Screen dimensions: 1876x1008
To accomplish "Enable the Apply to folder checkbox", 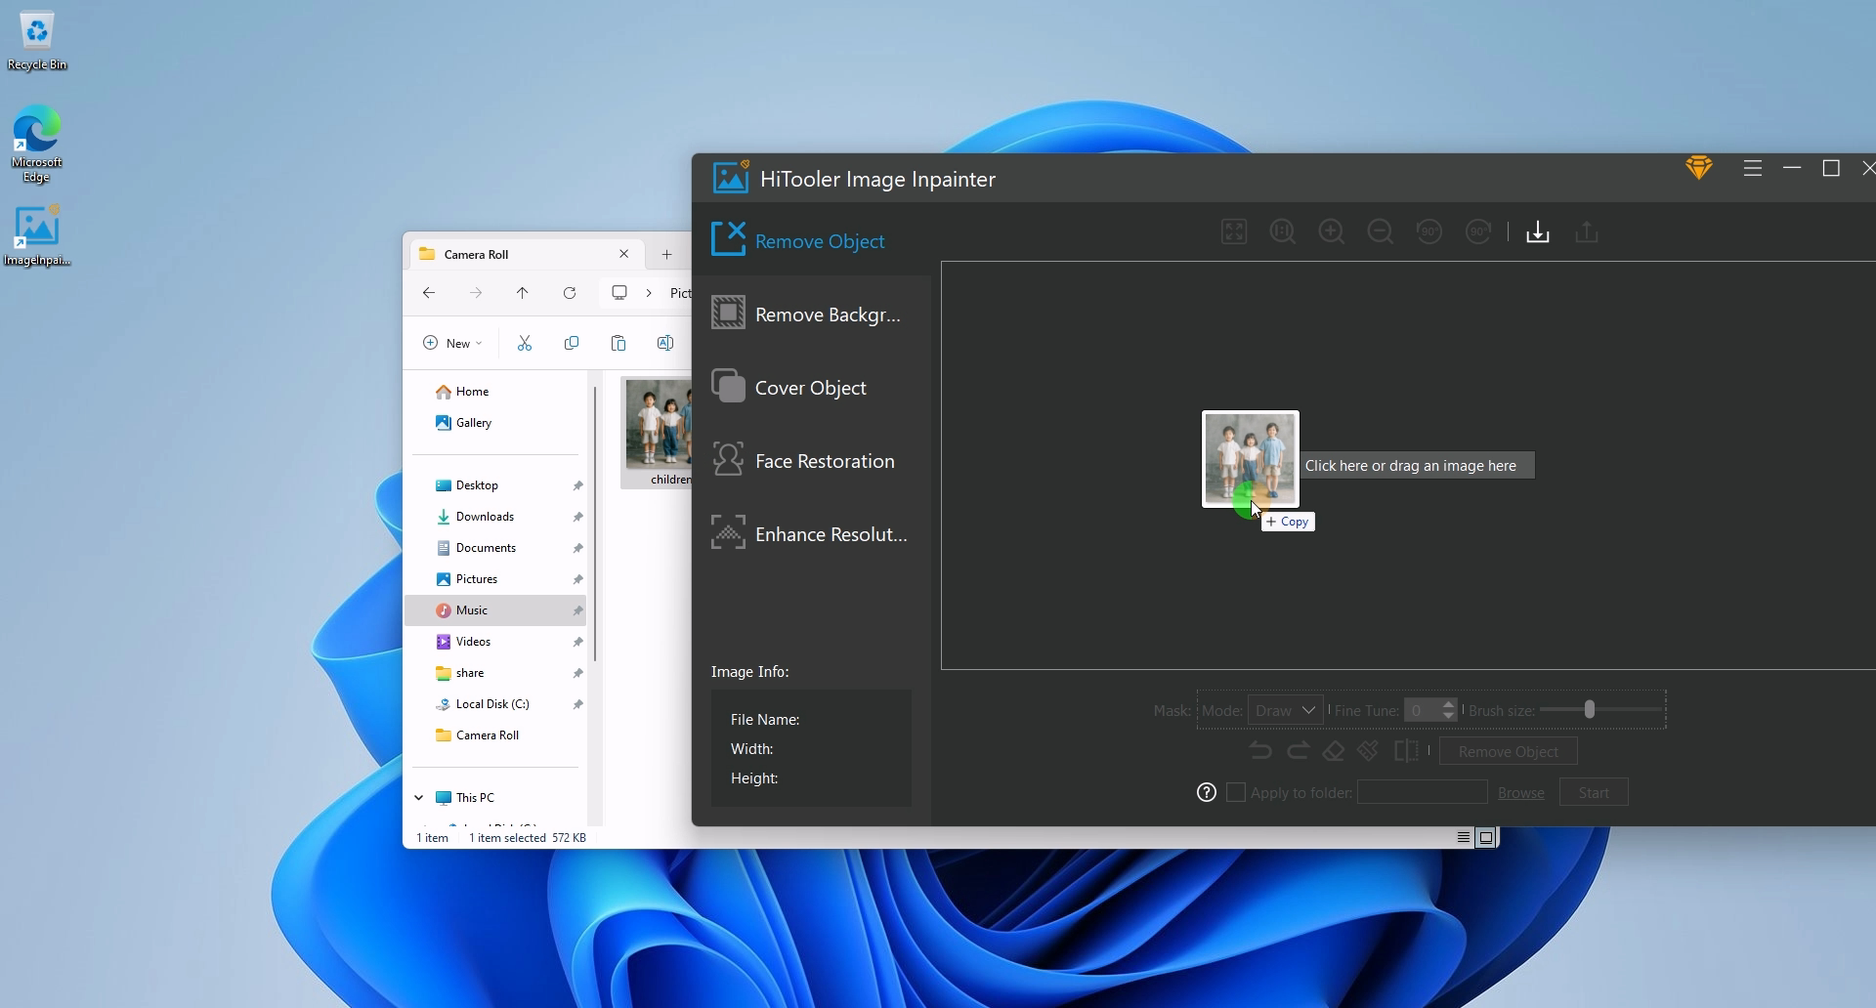I will 1236,792.
